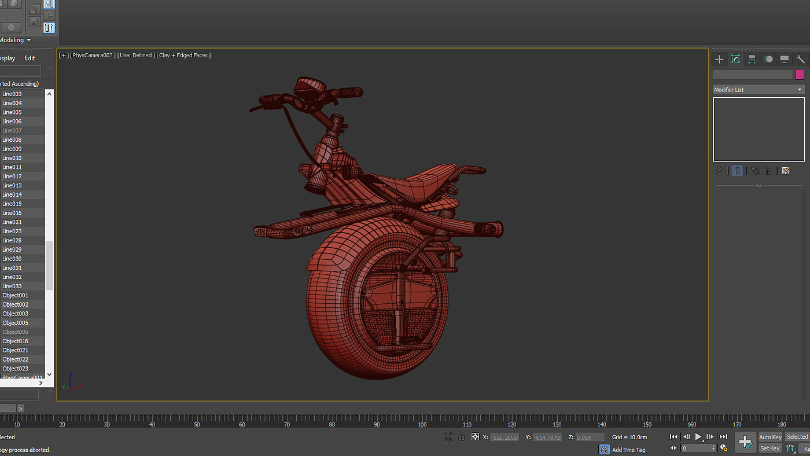This screenshot has height=456, width=810.
Task: Toggle Pin Stack in modifier panel
Action: coord(719,171)
